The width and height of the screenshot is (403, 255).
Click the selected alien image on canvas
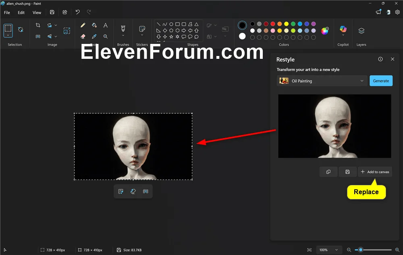133,146
